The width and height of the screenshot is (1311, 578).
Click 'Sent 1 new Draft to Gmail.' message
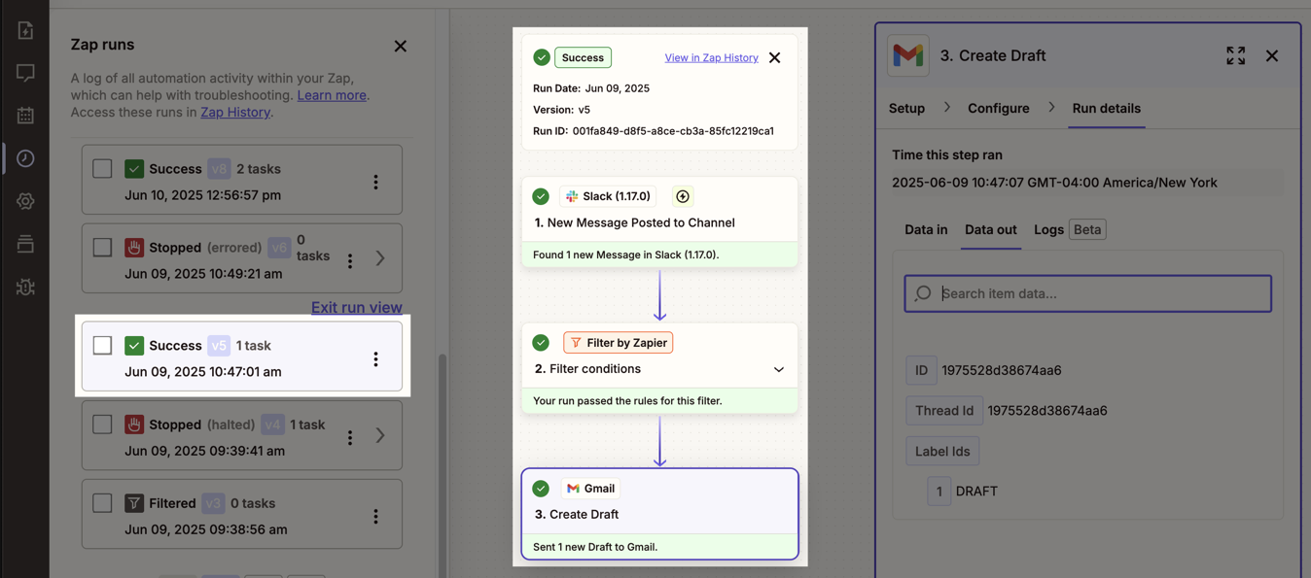595,547
